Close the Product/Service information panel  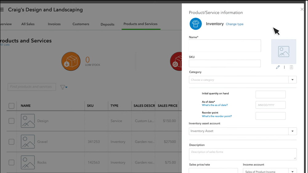pyautogui.click(x=302, y=9)
